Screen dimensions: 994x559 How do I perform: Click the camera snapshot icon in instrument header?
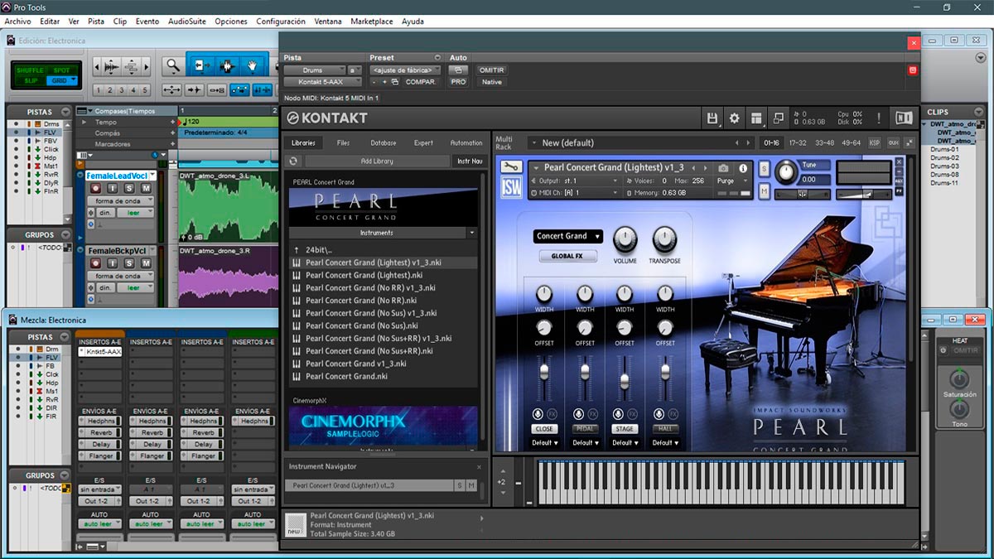[x=723, y=168]
